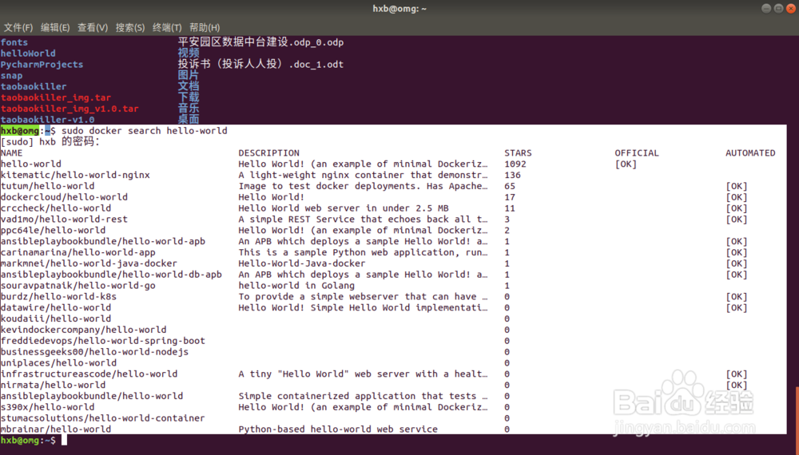Click nirmata/hello-world image name
Image resolution: width=799 pixels, height=455 pixels.
53,385
